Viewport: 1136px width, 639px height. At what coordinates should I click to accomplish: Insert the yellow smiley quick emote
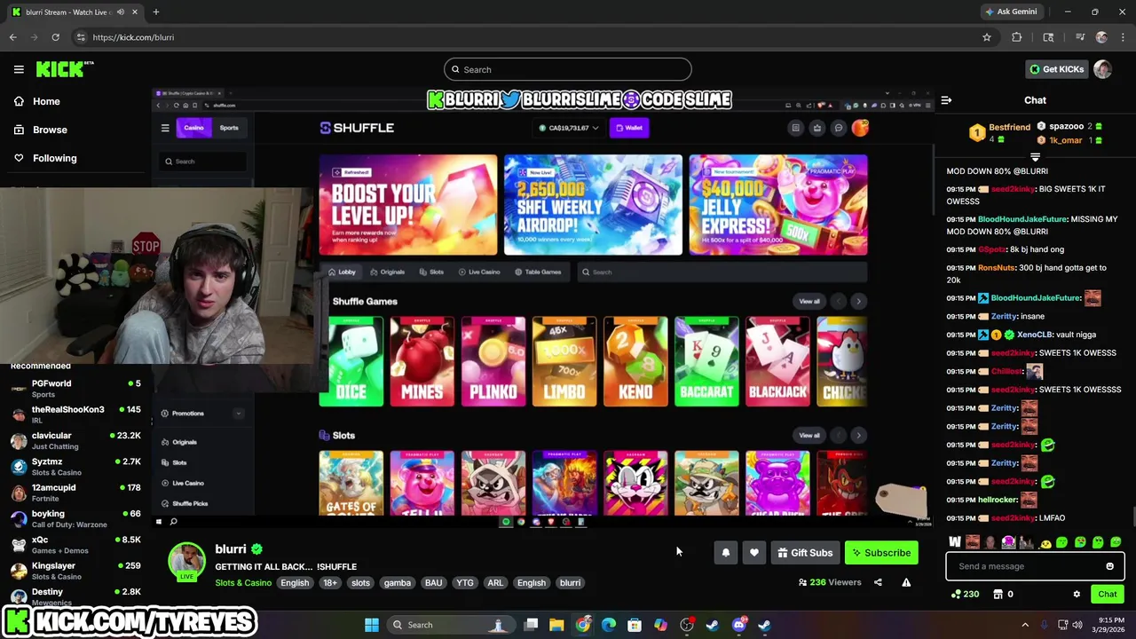1045,543
